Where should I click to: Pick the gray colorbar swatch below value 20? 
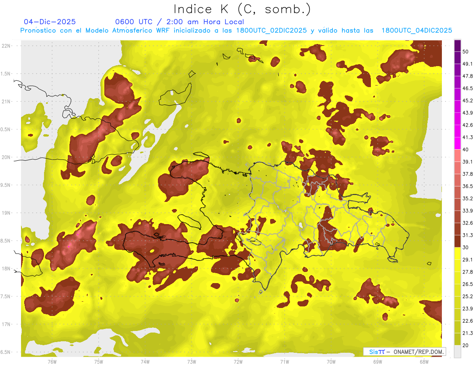click(457, 352)
